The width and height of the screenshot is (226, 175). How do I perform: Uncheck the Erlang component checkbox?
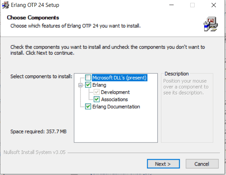[x=88, y=85]
